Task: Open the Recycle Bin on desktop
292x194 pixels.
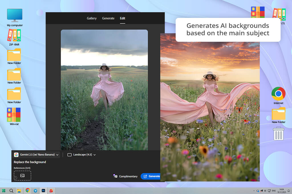Action: coord(278,134)
